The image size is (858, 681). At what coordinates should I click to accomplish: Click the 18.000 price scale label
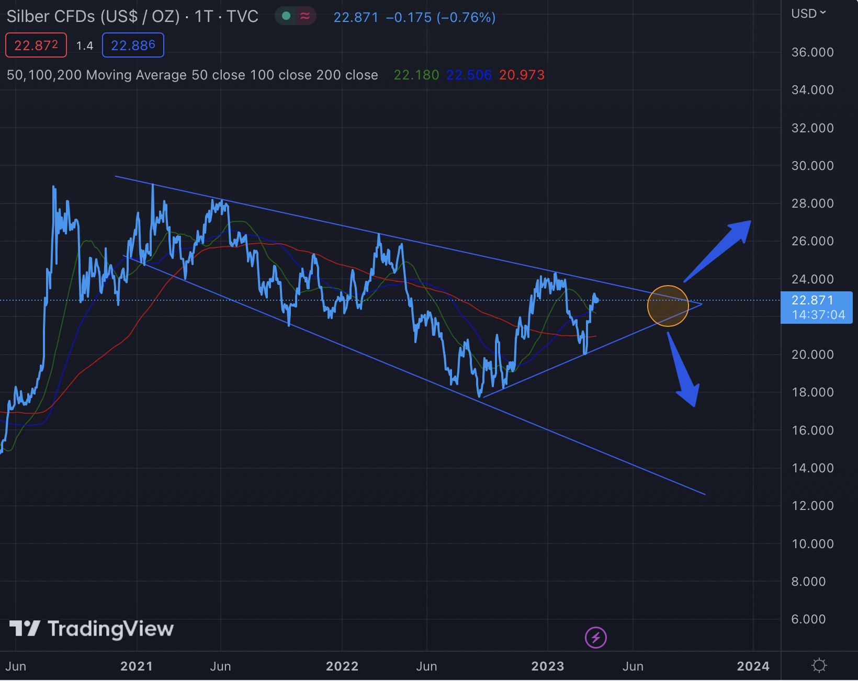812,392
